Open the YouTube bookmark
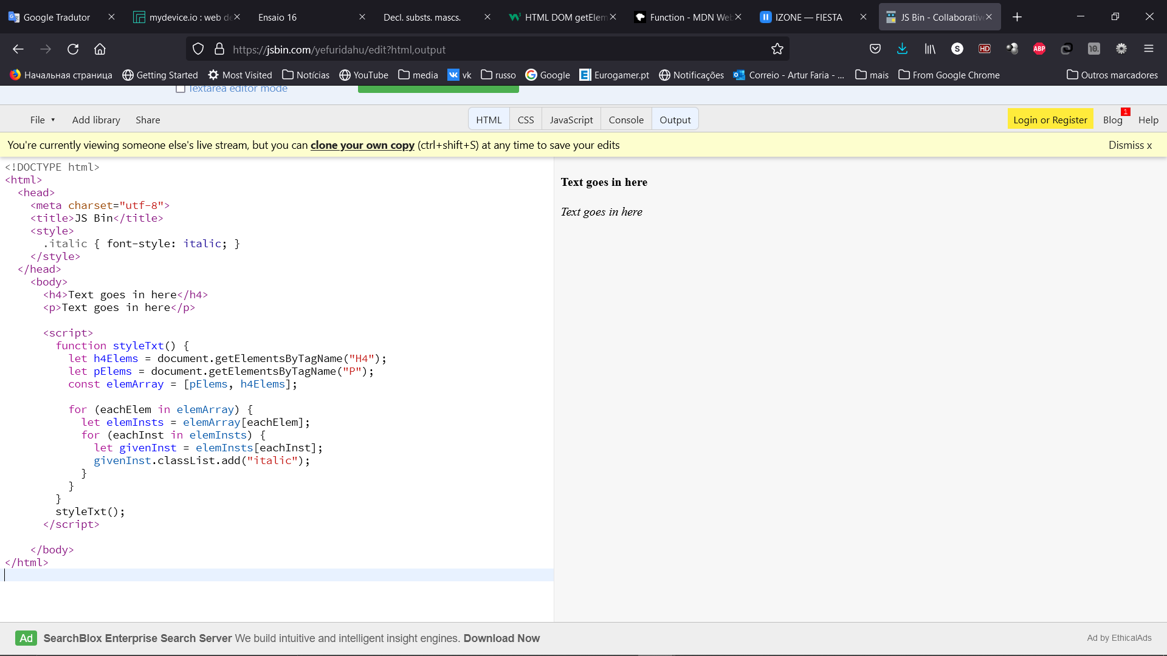This screenshot has width=1167, height=656. [x=363, y=75]
